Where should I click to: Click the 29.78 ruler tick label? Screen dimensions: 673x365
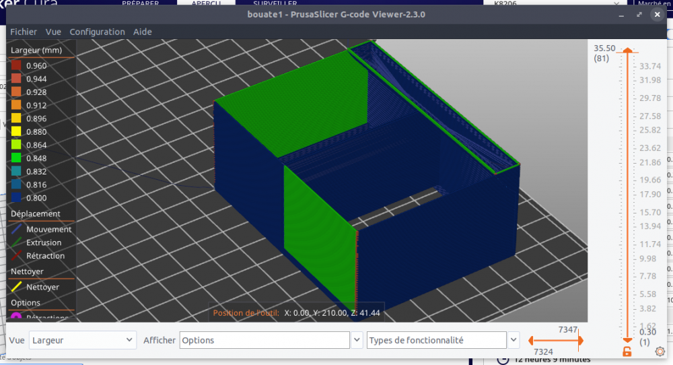click(x=650, y=98)
